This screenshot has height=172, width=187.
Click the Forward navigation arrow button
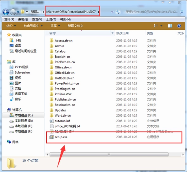pos(13,12)
